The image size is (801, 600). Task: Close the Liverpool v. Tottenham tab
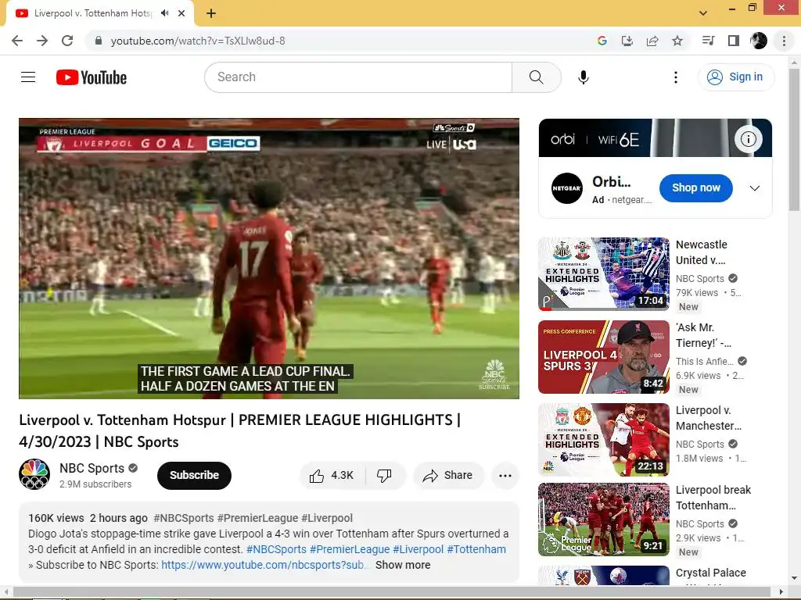click(181, 13)
